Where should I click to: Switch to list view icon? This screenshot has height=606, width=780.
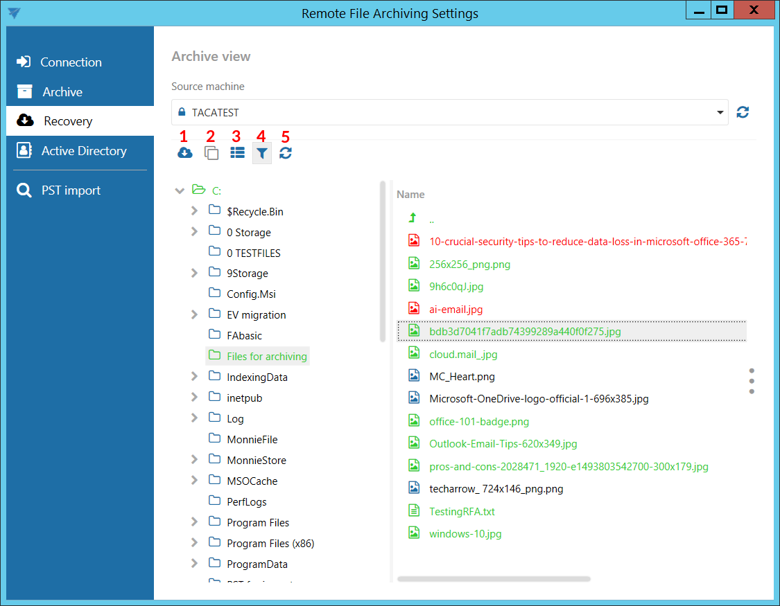click(237, 153)
